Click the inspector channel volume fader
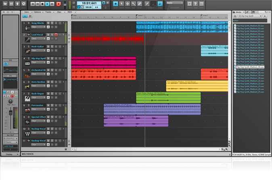 (10, 113)
